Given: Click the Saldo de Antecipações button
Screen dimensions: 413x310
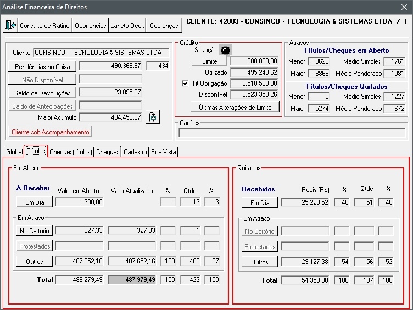Looking at the screenshot, I should tap(42, 106).
